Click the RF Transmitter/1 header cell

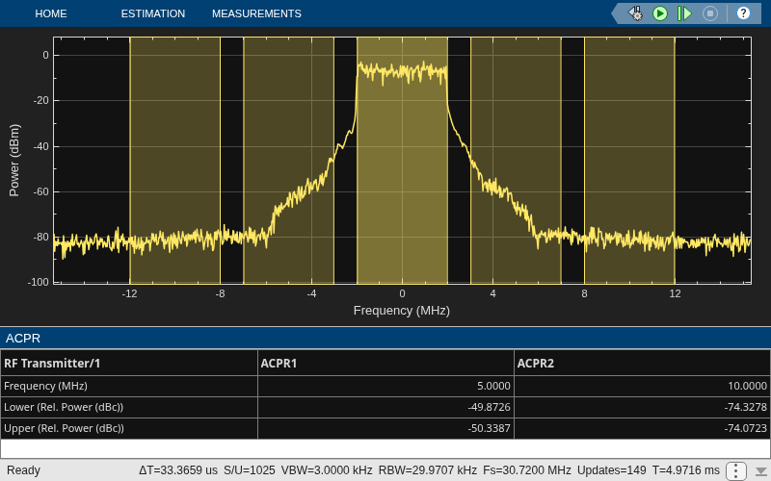point(129,364)
